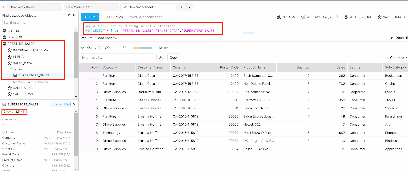Refresh the database objects list
408x171 pixels.
point(69,15)
